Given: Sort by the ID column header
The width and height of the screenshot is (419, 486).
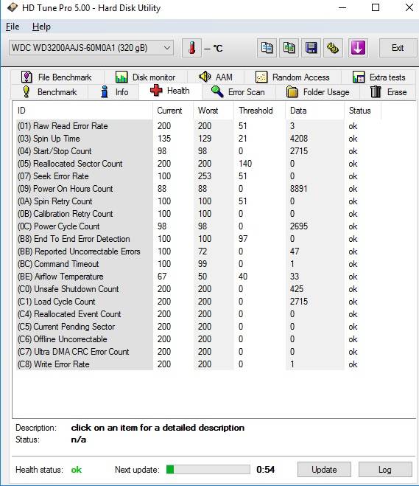Looking at the screenshot, I should point(83,111).
